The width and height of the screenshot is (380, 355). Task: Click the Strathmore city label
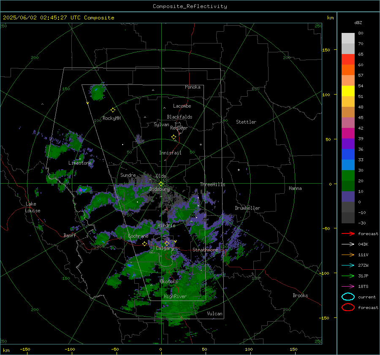click(205, 249)
